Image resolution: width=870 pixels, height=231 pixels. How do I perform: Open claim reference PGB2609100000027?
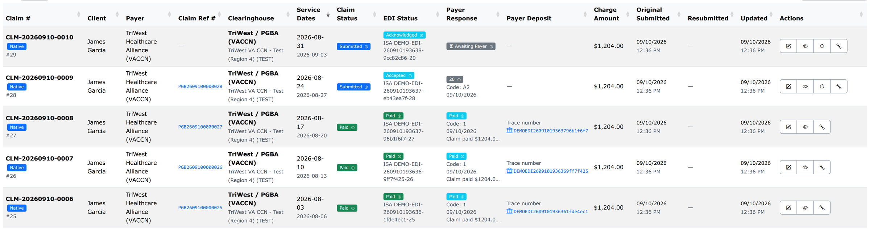pyautogui.click(x=200, y=127)
